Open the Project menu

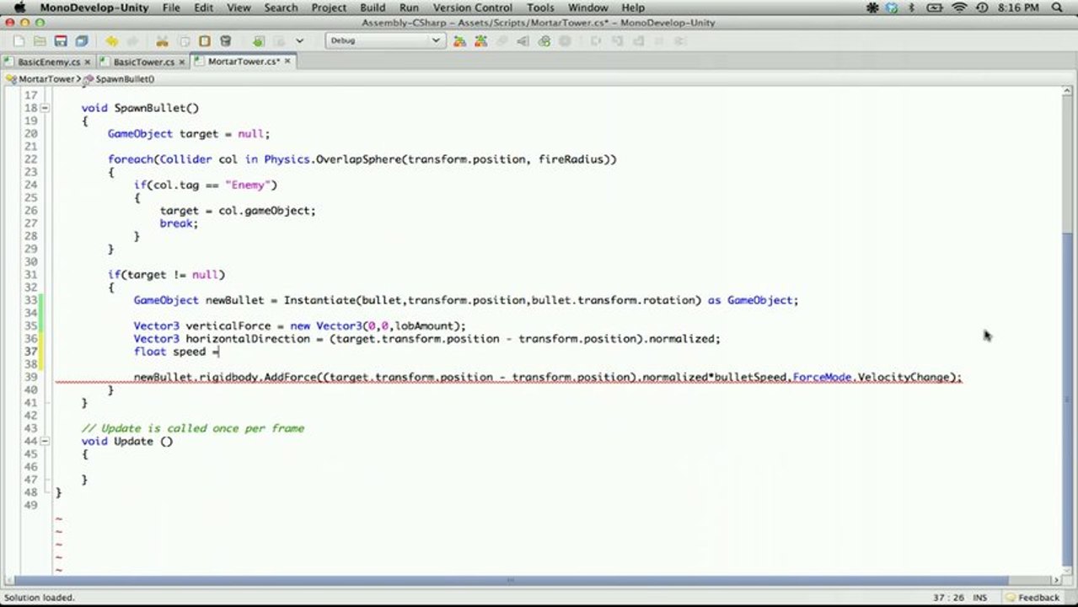pos(329,8)
